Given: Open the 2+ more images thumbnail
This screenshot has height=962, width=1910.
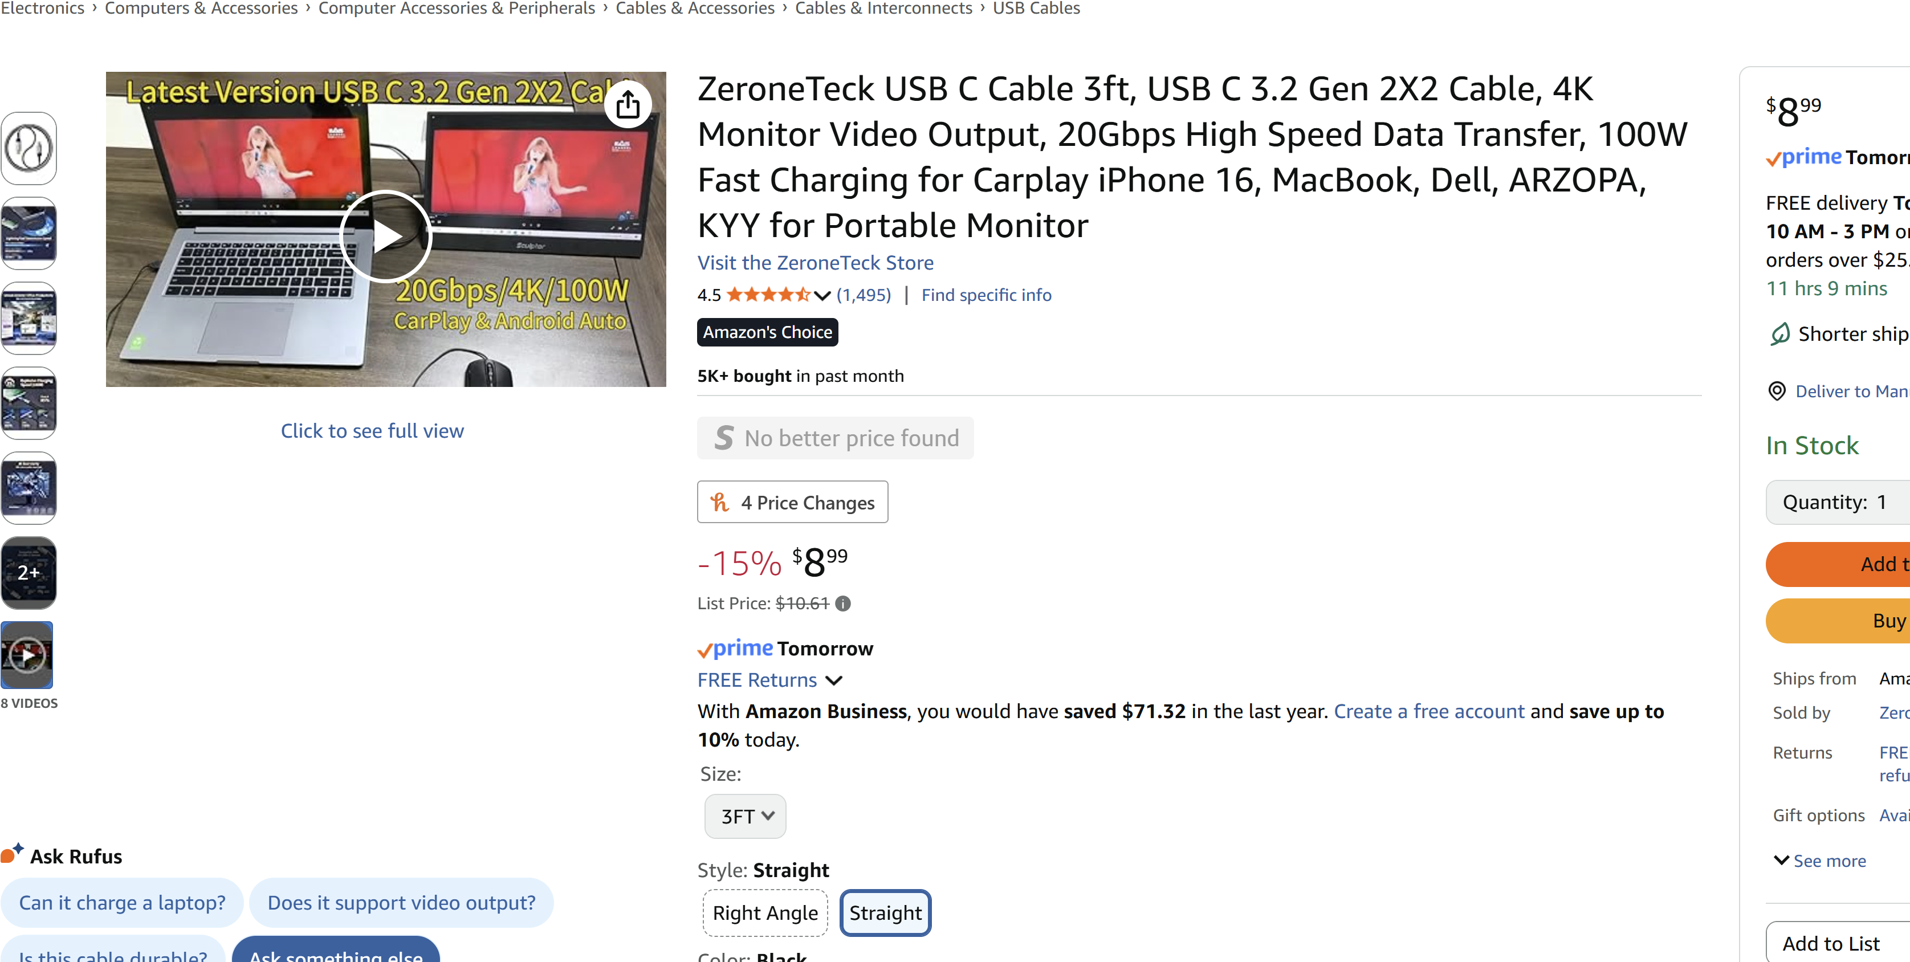Looking at the screenshot, I should click(x=28, y=572).
